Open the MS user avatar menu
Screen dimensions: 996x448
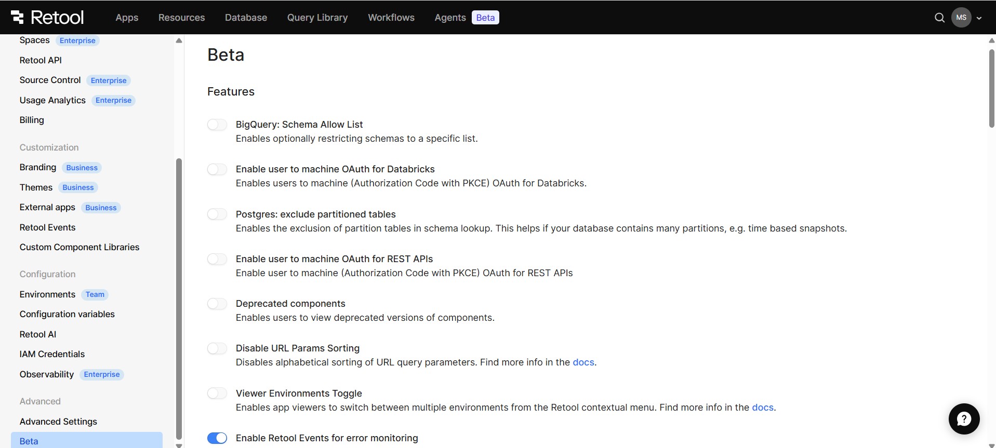pos(961,18)
